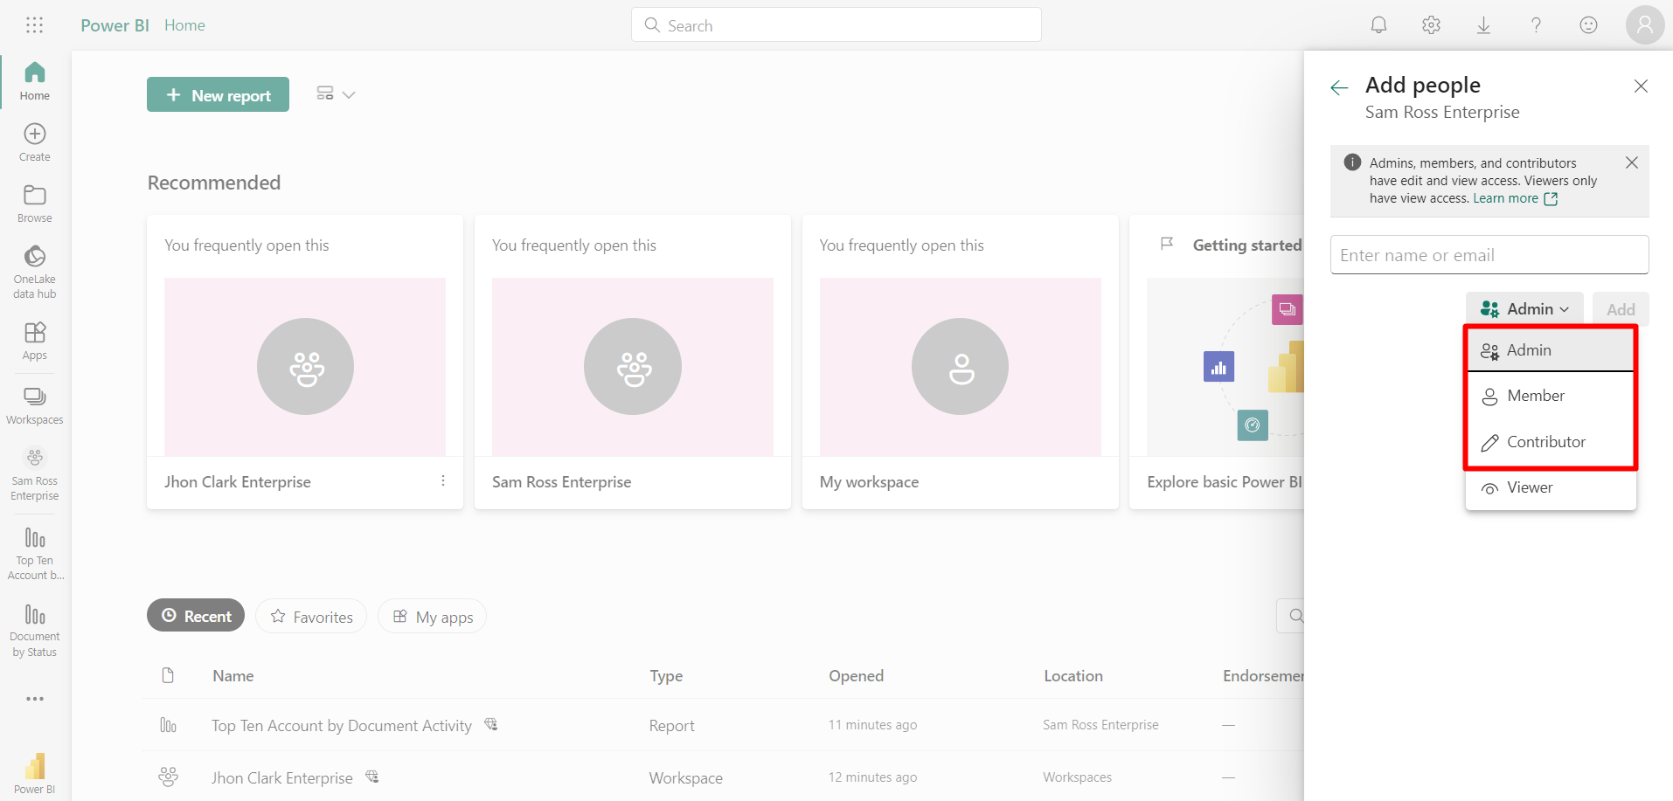This screenshot has width=1673, height=801.
Task: Click the Workspaces location cell
Action: 1077,777
